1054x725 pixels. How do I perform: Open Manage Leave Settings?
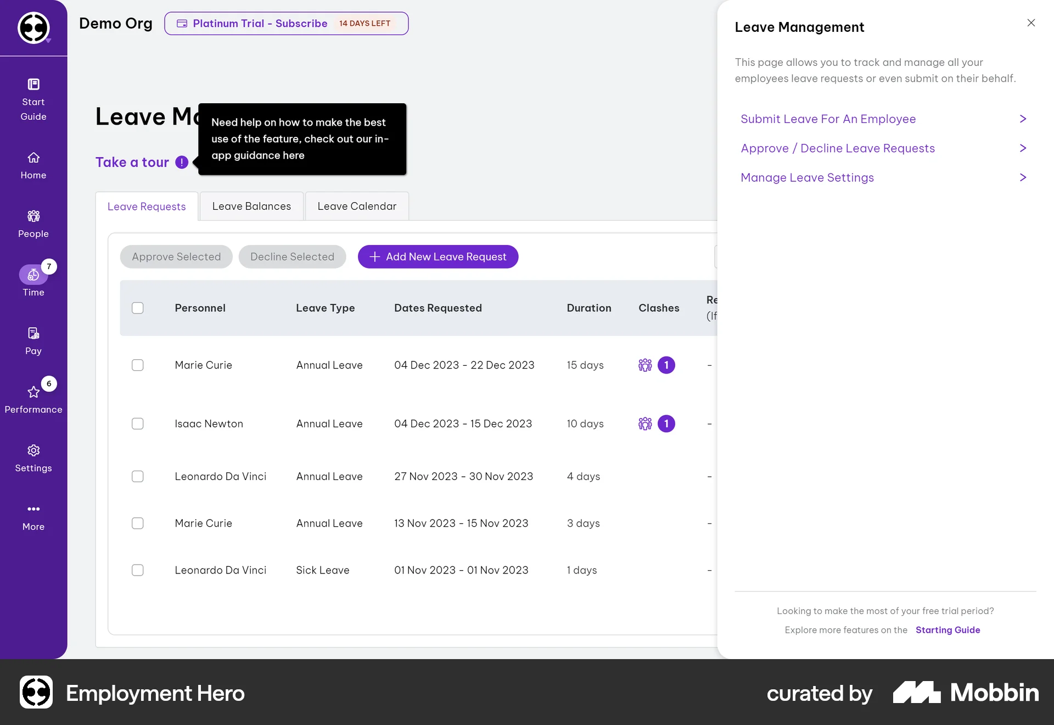point(807,177)
